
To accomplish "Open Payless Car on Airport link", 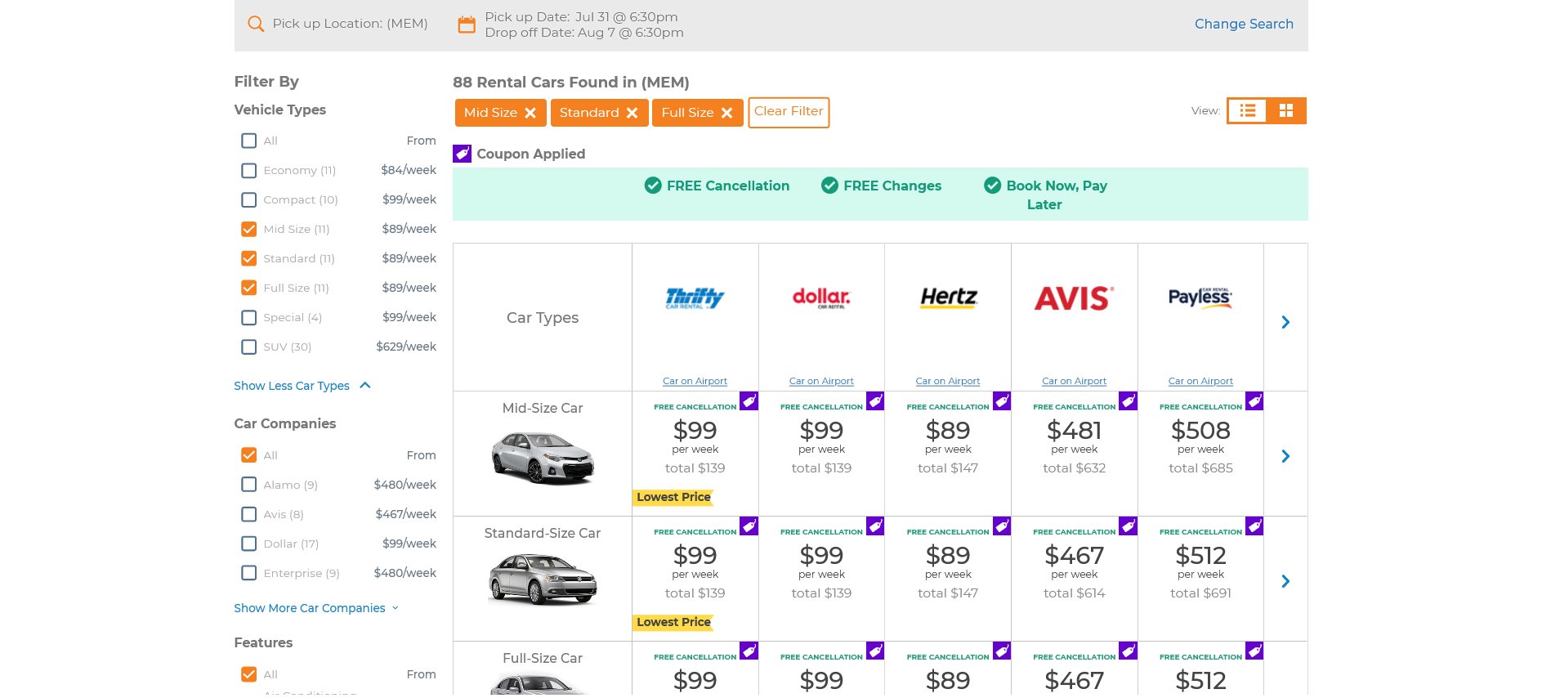I will pyautogui.click(x=1200, y=381).
